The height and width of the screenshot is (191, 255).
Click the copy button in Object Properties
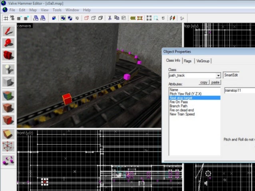tap(204, 82)
